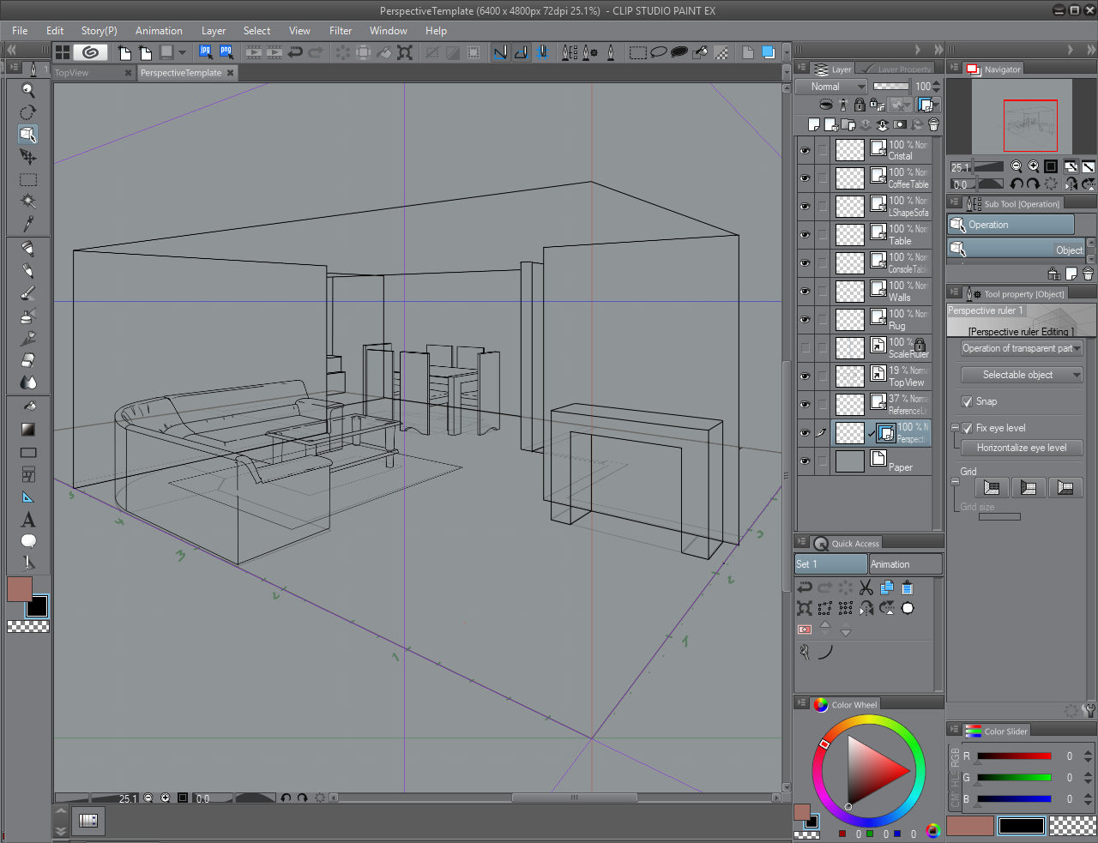Screen dimensions: 1098x843
Task: Open the Filter menu
Action: 341,31
